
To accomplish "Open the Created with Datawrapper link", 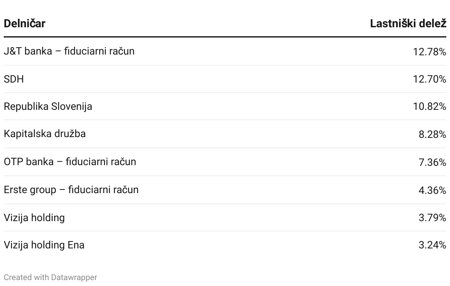I will point(51,277).
